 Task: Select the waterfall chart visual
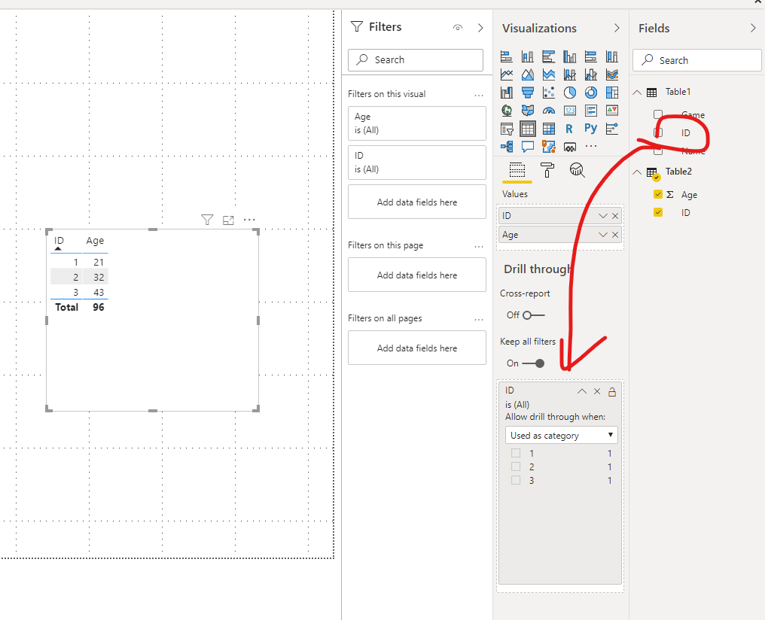[507, 93]
